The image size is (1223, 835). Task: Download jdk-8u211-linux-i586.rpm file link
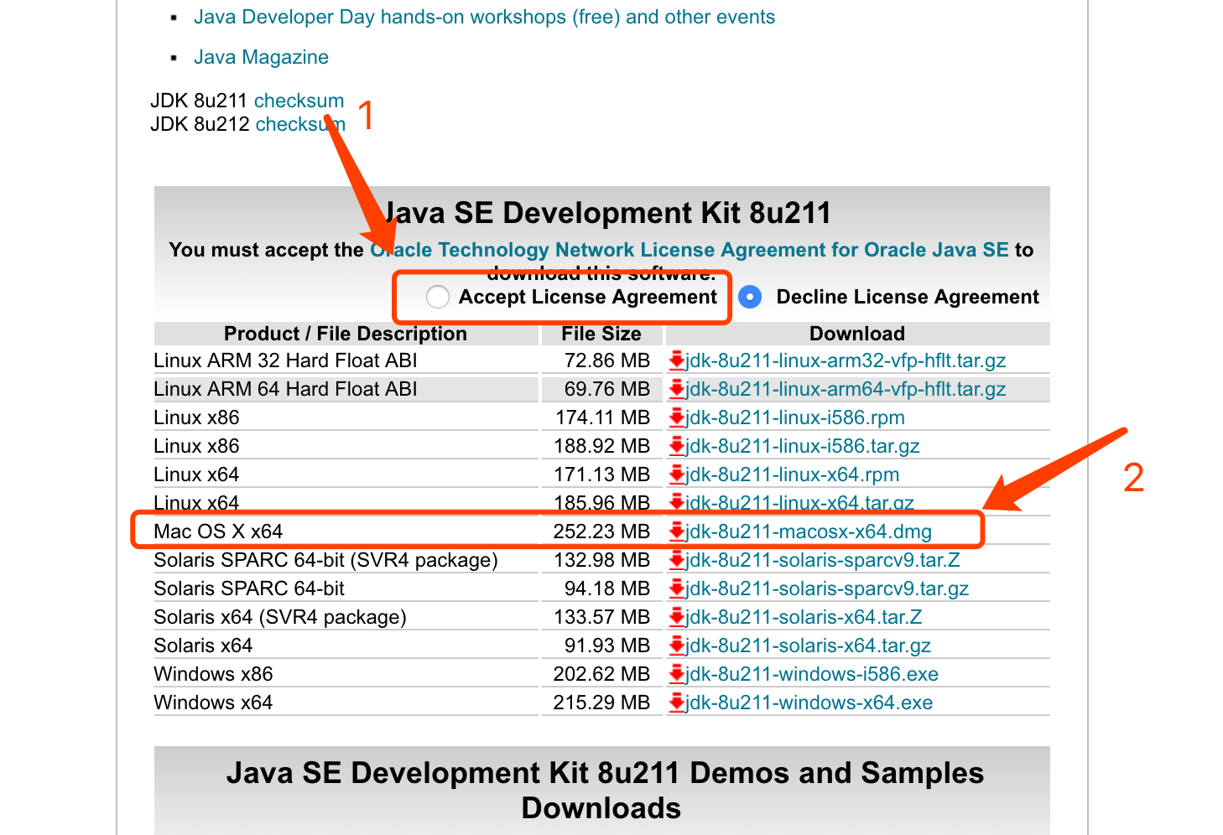pos(795,417)
